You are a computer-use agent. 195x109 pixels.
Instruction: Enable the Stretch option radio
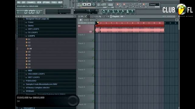pos(88,23)
